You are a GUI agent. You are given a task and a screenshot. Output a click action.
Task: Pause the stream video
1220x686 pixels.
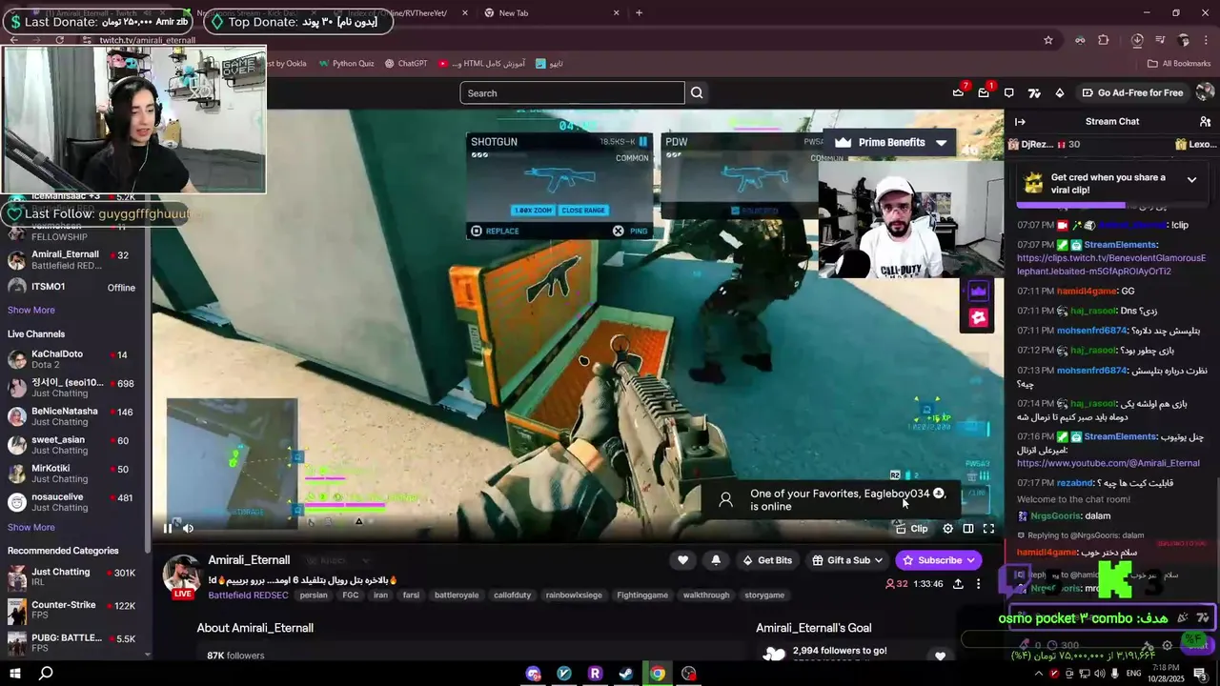[168, 529]
